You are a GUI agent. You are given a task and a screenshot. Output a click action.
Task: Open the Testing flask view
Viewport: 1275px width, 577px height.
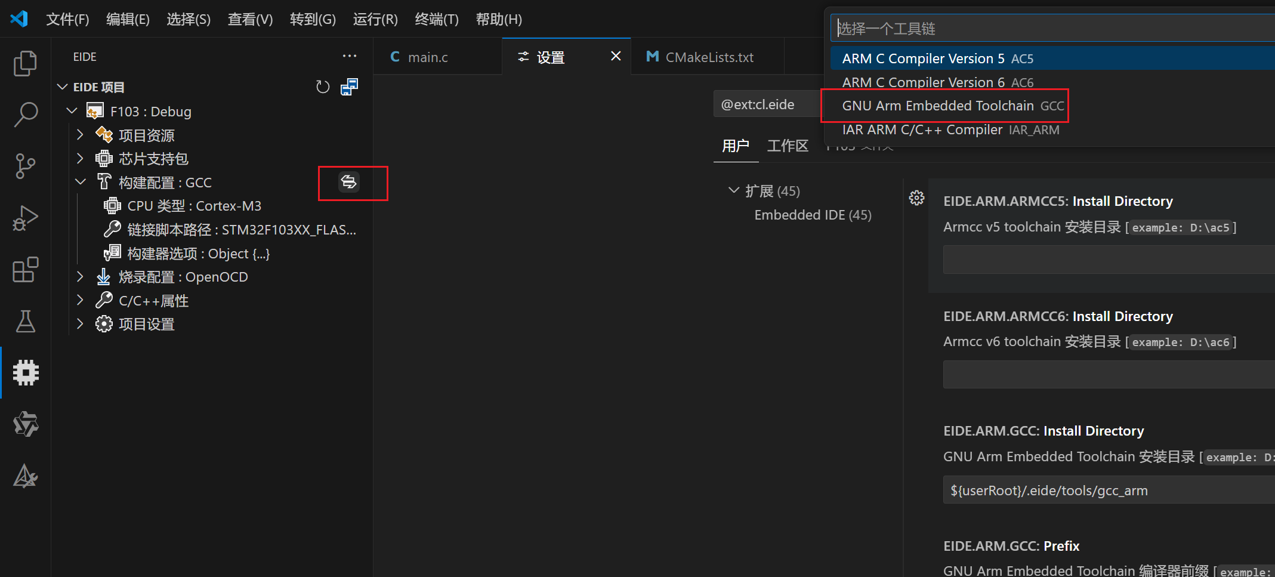(25, 321)
